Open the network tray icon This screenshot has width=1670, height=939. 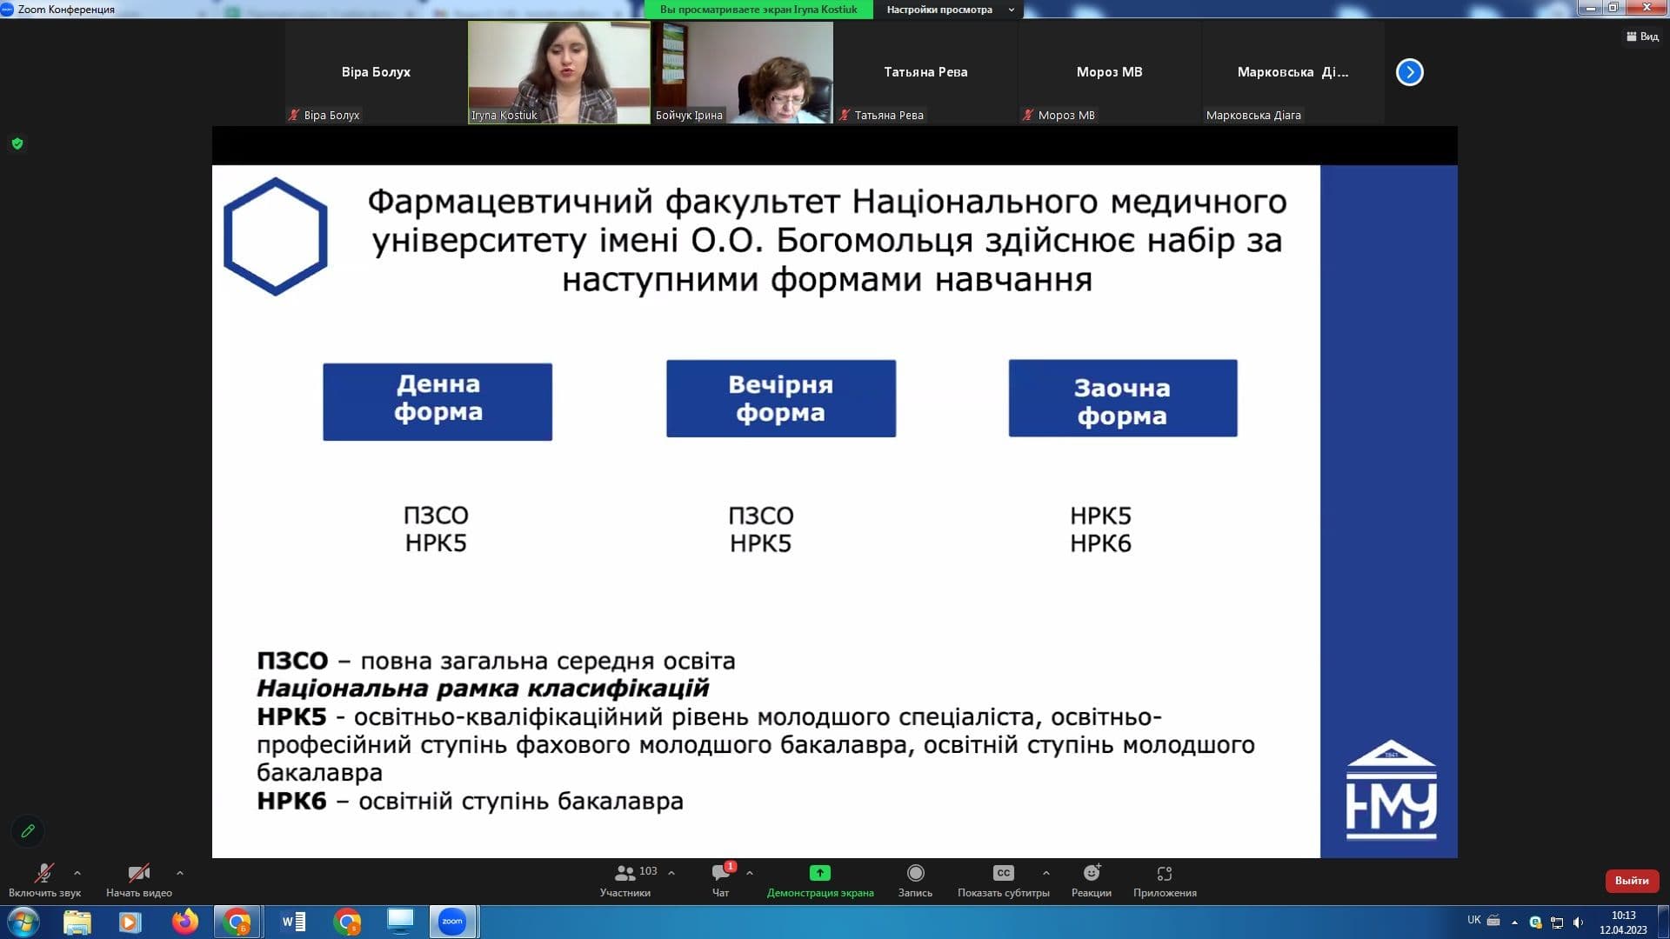1557,922
